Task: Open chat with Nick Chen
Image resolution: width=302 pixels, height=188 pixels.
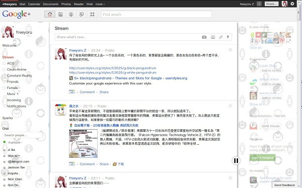Action: pyautogui.click(x=15, y=179)
